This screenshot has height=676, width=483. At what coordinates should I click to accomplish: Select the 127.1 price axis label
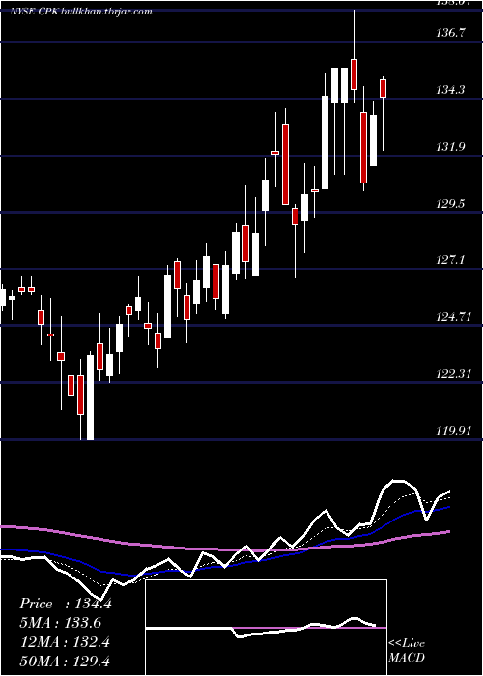coord(451,260)
